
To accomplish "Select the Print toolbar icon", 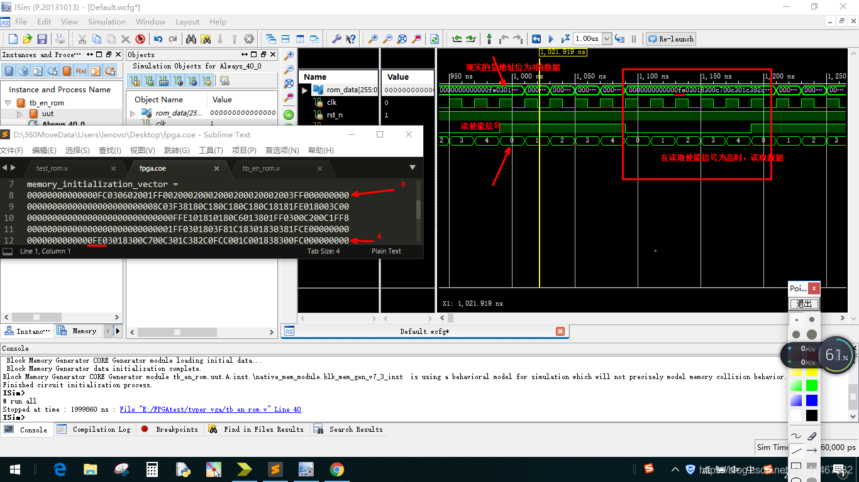I will (59, 38).
